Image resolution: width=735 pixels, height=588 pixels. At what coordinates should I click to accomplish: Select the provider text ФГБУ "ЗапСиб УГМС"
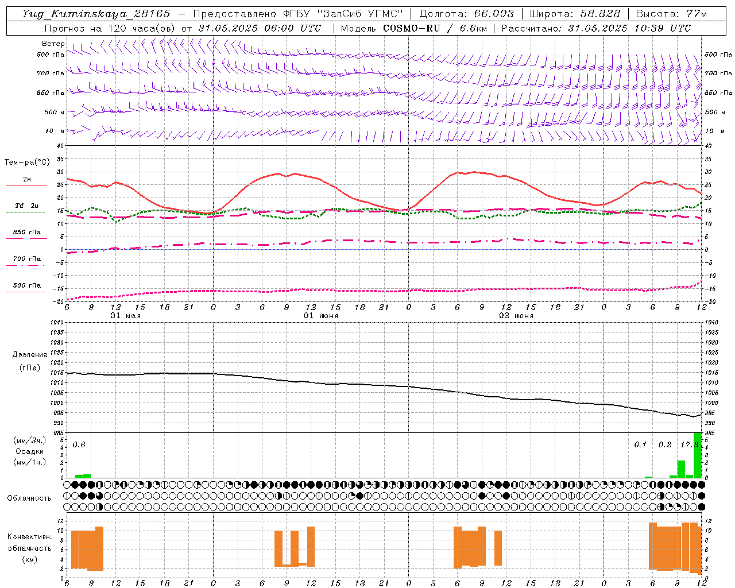coord(343,14)
